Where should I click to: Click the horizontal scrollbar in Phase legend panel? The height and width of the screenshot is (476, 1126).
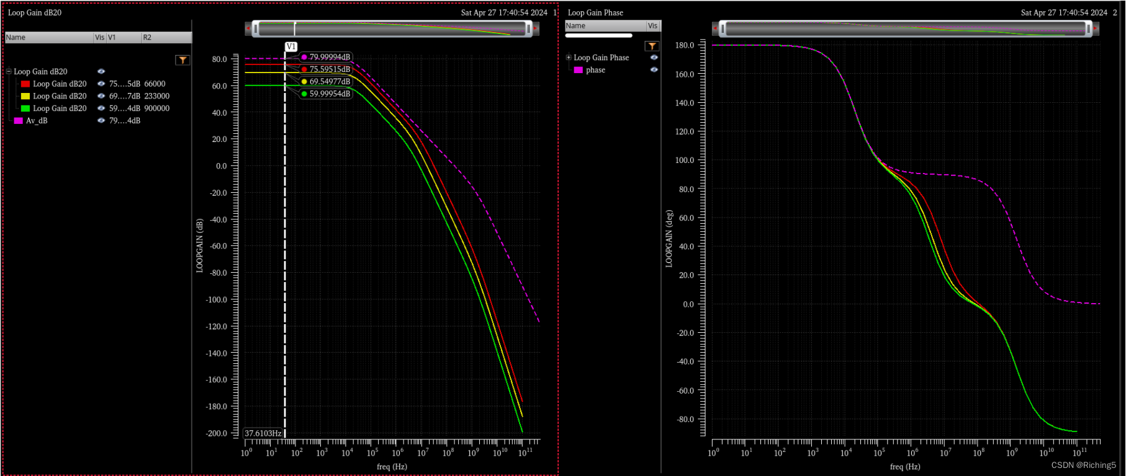598,35
